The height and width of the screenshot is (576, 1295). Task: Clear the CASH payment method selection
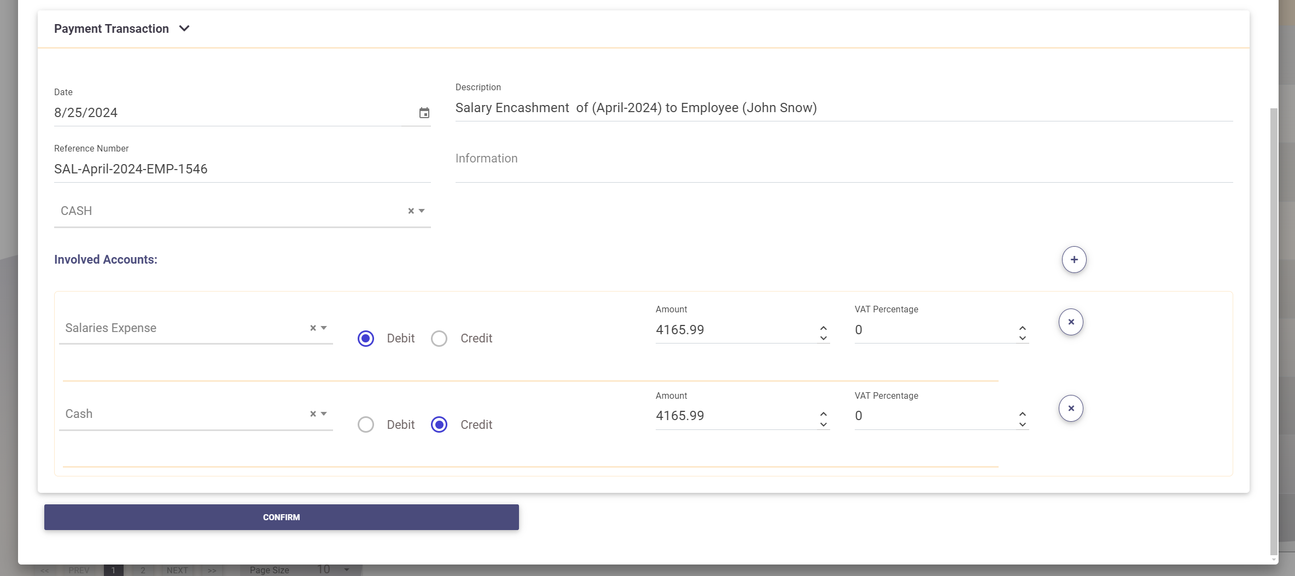(411, 211)
